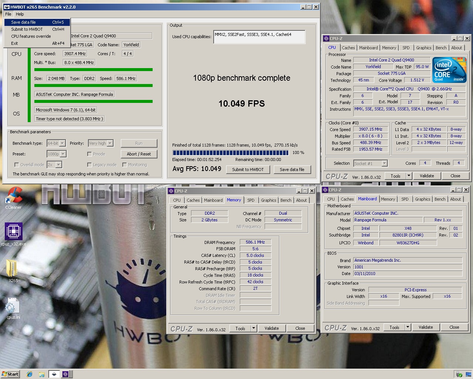Open cpuz_x32.exe desktop icon
Screen dimensions: 473x379
(13, 234)
